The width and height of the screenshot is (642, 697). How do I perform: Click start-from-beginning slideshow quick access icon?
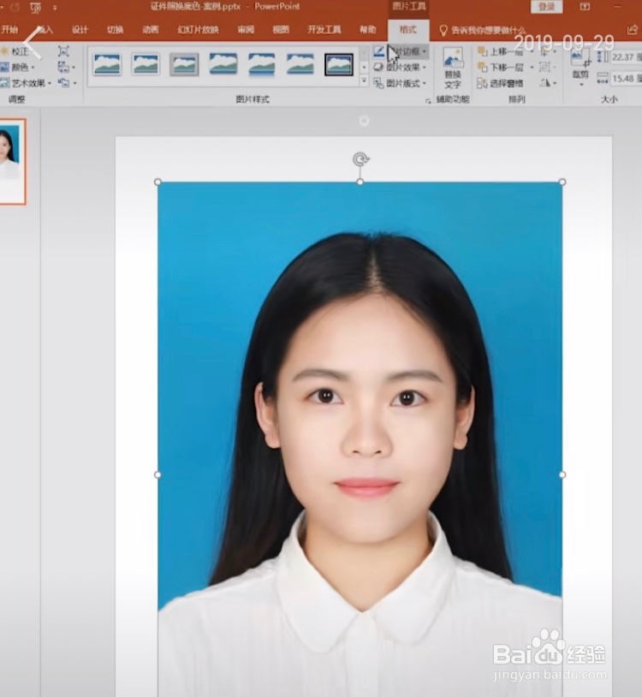(x=36, y=7)
